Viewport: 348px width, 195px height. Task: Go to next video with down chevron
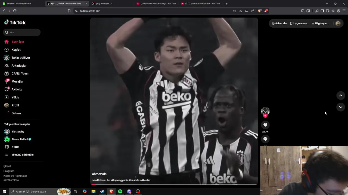pyautogui.click(x=341, y=107)
